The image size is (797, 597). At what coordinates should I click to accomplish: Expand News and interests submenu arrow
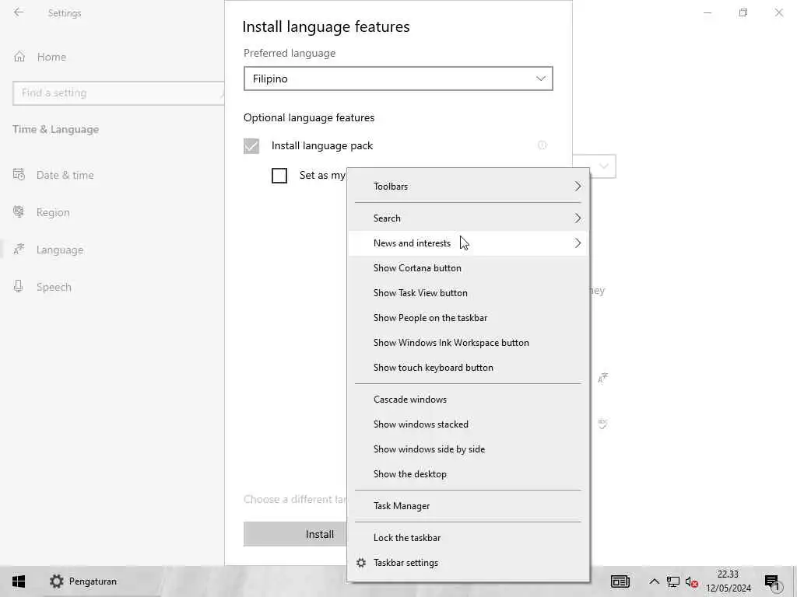[578, 243]
